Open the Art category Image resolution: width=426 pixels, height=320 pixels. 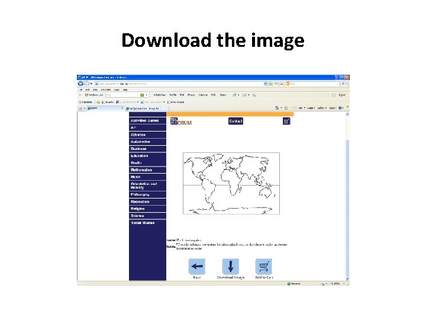[147, 127]
